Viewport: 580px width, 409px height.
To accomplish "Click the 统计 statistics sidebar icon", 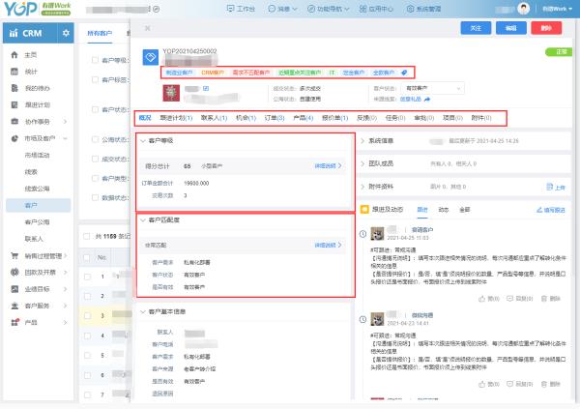I will (14, 72).
